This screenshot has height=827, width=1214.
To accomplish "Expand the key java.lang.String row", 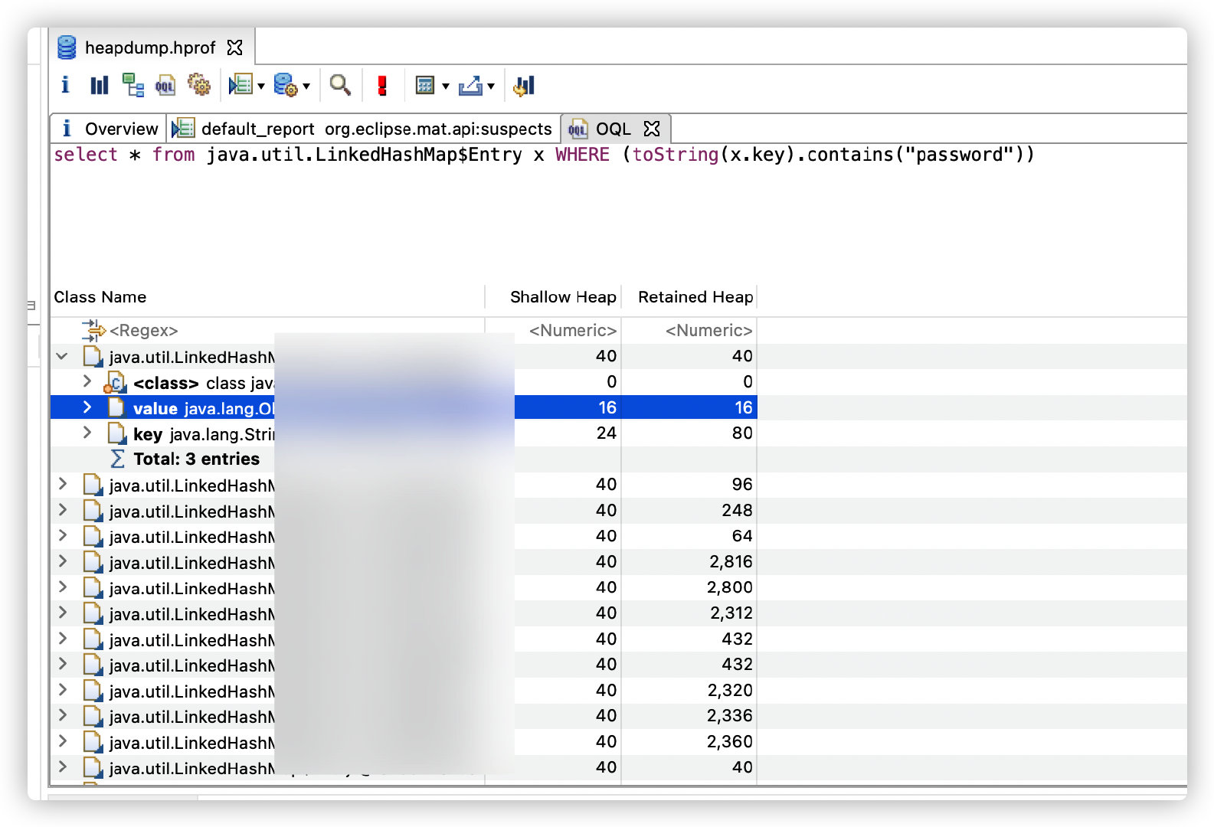I will click(87, 433).
